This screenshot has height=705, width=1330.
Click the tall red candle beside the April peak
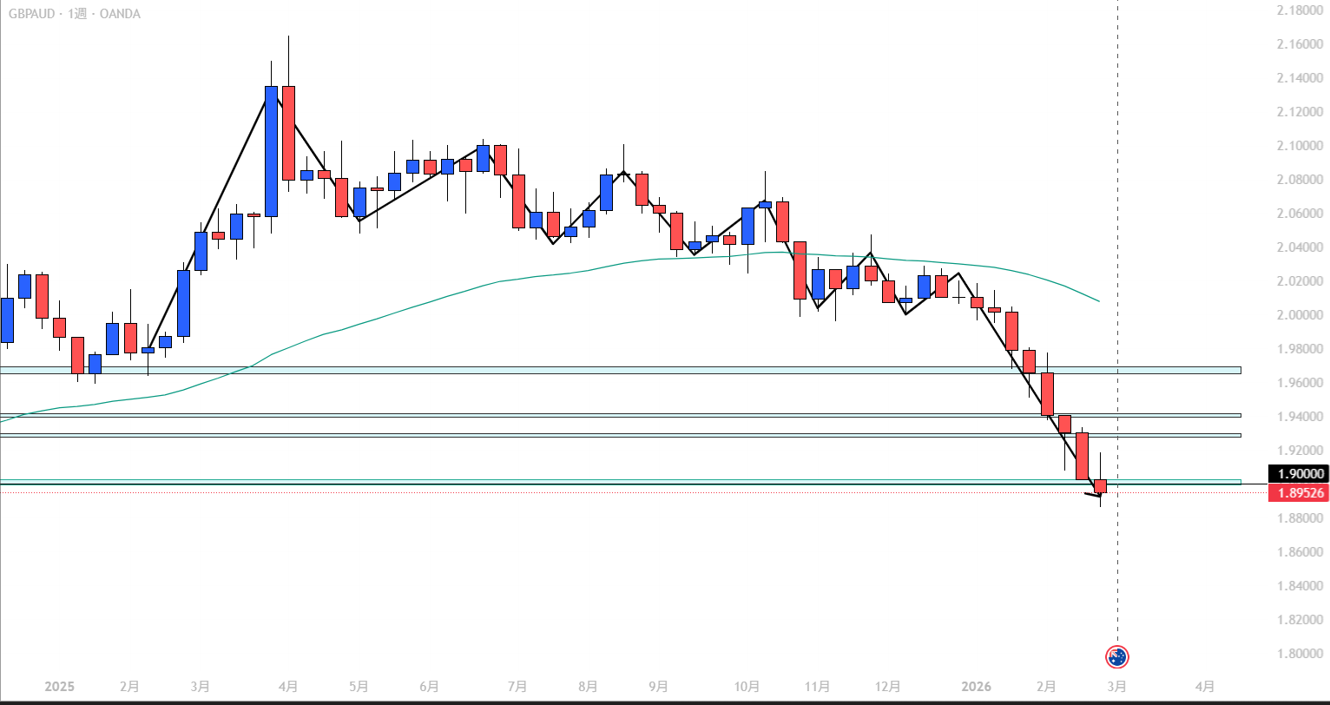point(288,133)
